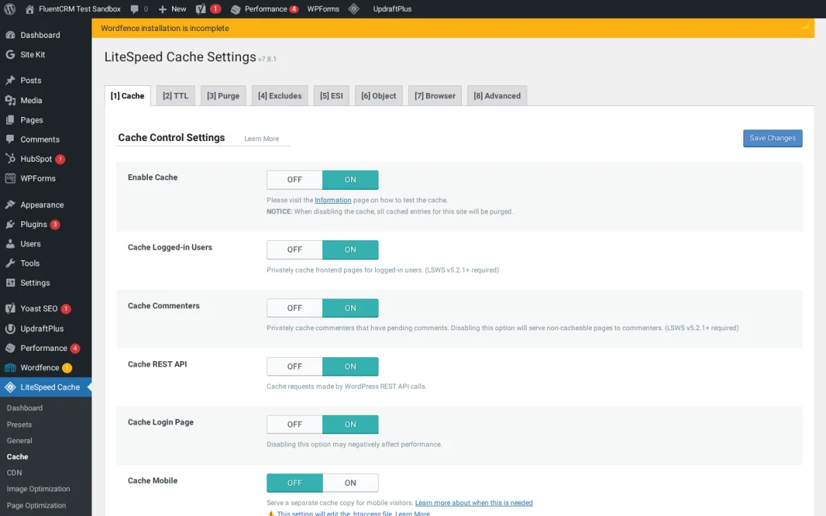This screenshot has height=516, width=826.
Task: Open the comments bubble icon in admin bar
Action: pos(134,9)
